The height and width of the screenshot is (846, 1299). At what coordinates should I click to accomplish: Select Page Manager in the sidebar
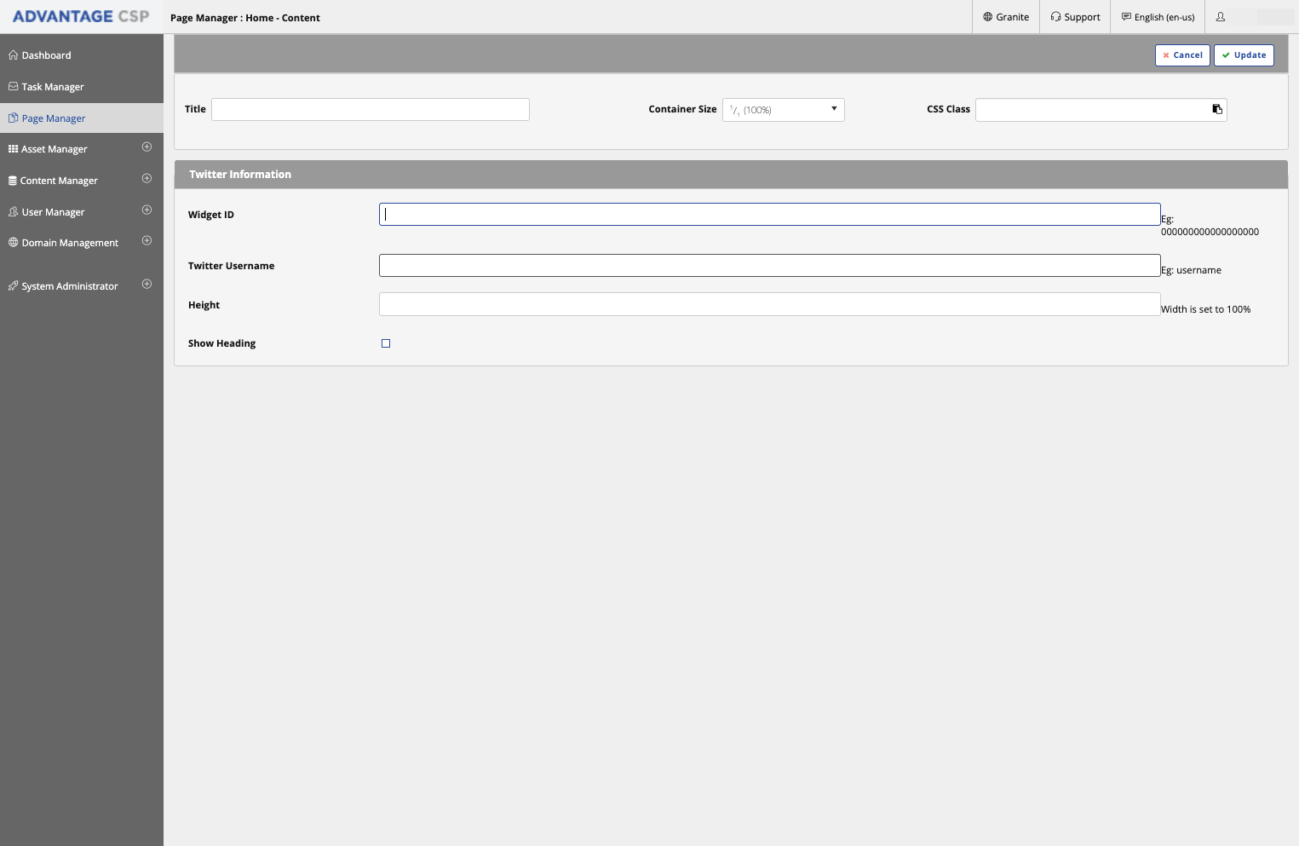(x=82, y=118)
